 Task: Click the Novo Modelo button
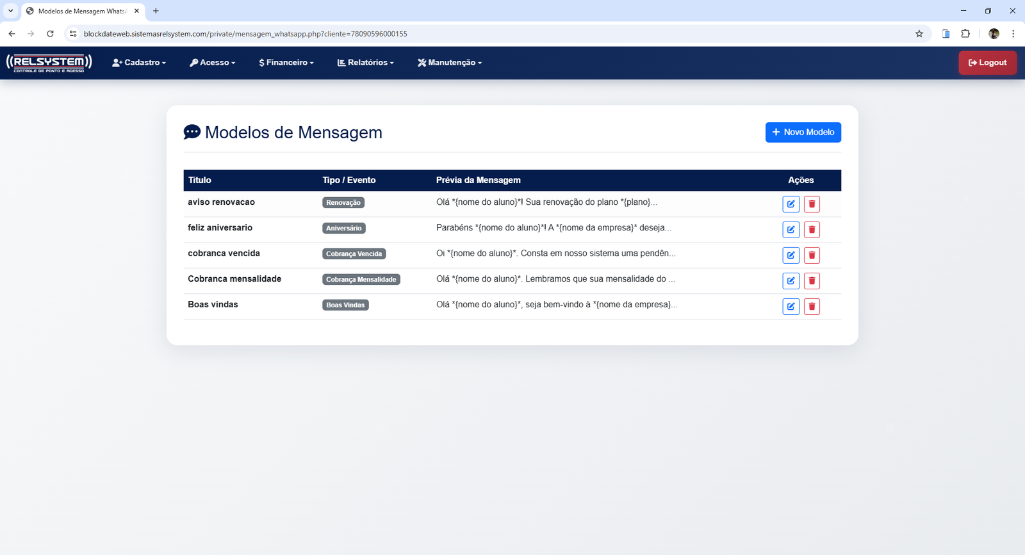(x=803, y=133)
